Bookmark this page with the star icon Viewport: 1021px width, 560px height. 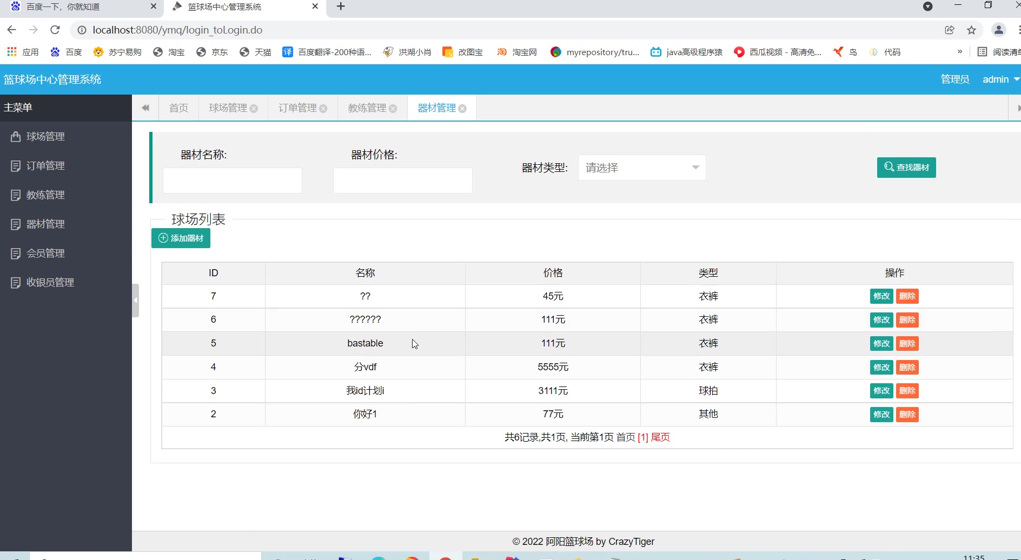[971, 30]
